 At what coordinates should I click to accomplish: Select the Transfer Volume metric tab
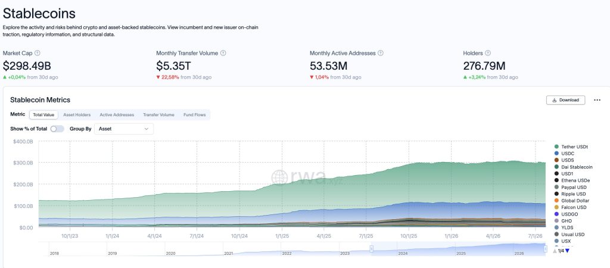(x=158, y=115)
